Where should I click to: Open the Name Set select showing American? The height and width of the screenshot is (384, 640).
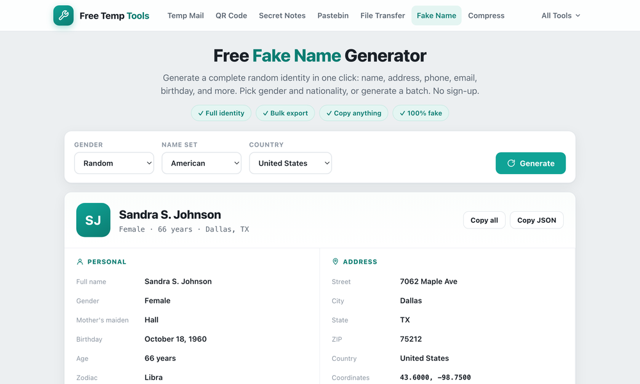point(202,163)
